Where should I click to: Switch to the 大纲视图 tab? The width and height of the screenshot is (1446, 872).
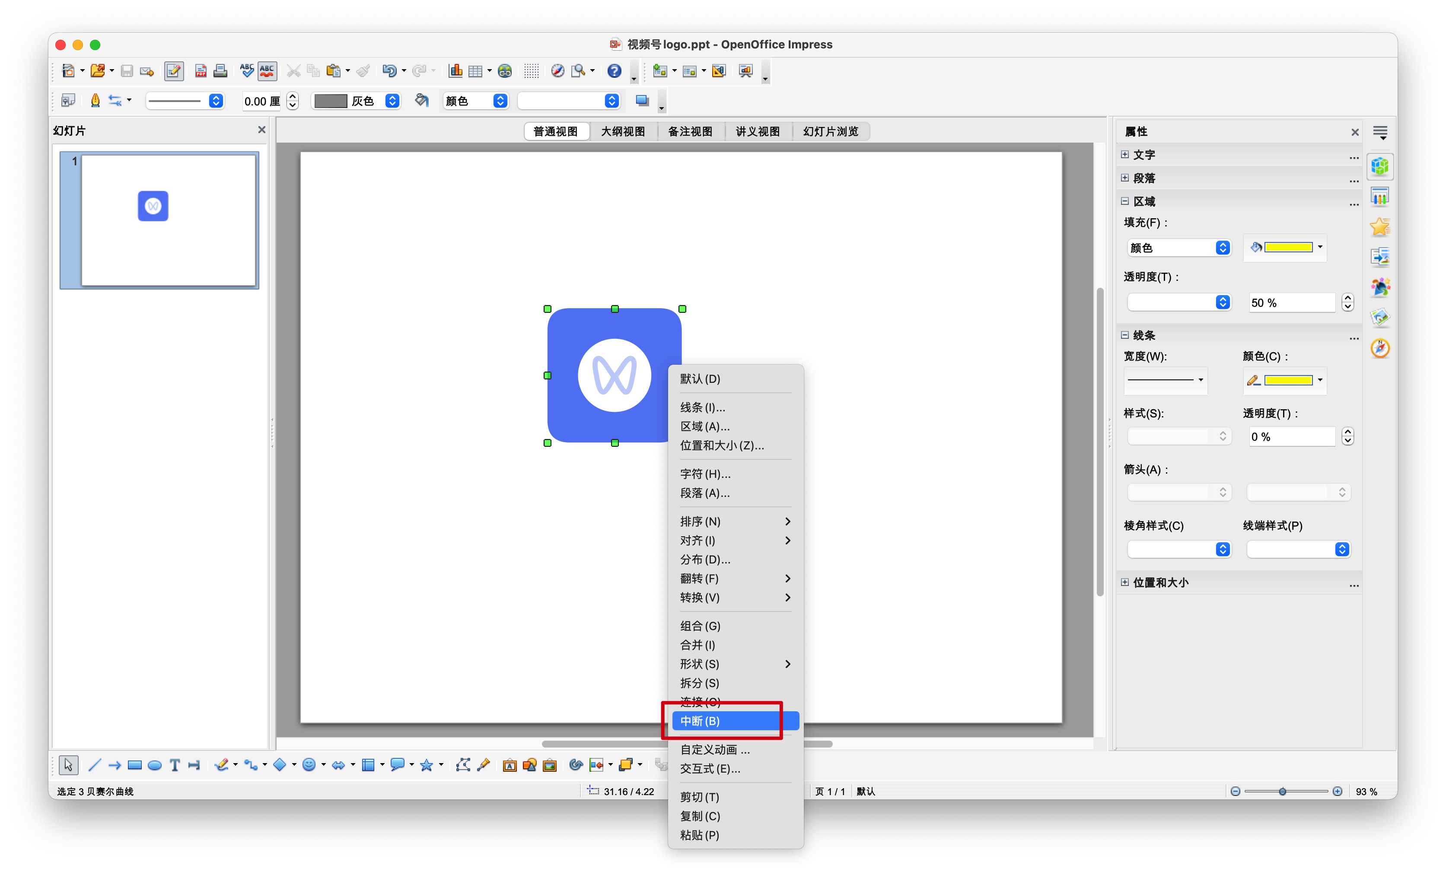[623, 131]
